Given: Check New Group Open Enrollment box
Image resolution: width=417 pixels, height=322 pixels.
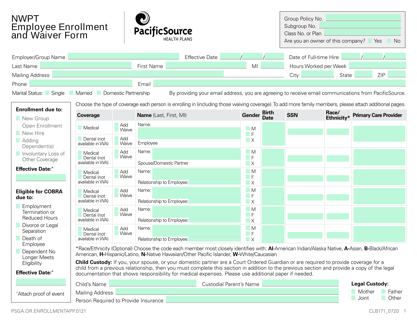Looking at the screenshot, I should tap(18, 118).
